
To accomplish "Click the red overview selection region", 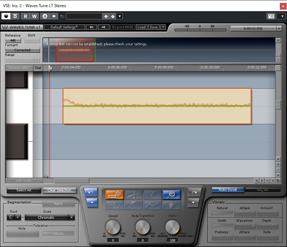I will tap(75, 50).
